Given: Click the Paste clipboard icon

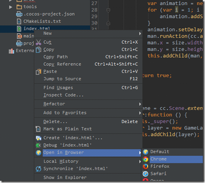Looking at the screenshot, I should tap(38, 72).
